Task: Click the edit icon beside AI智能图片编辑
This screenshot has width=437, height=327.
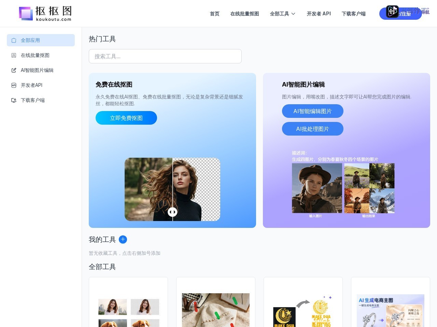Action: [14, 70]
